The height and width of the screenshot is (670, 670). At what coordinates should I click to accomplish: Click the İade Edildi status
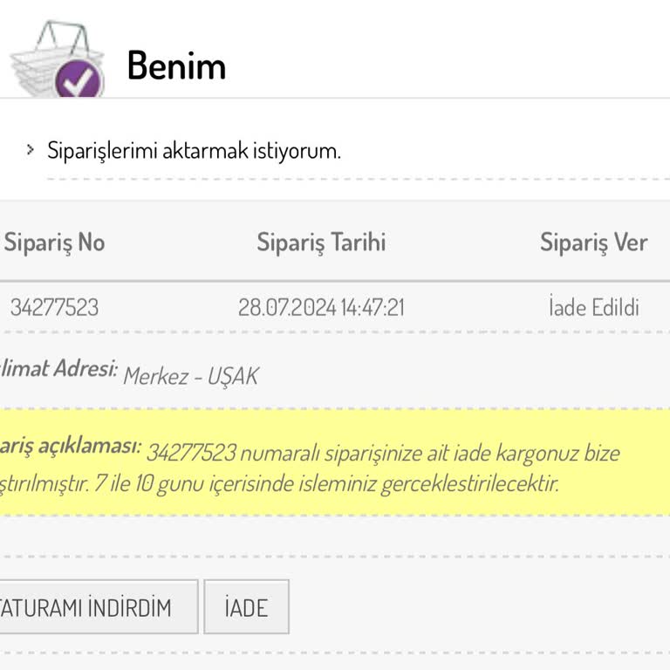594,306
